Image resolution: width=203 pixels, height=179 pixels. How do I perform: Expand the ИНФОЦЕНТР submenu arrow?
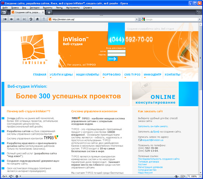[145, 78]
